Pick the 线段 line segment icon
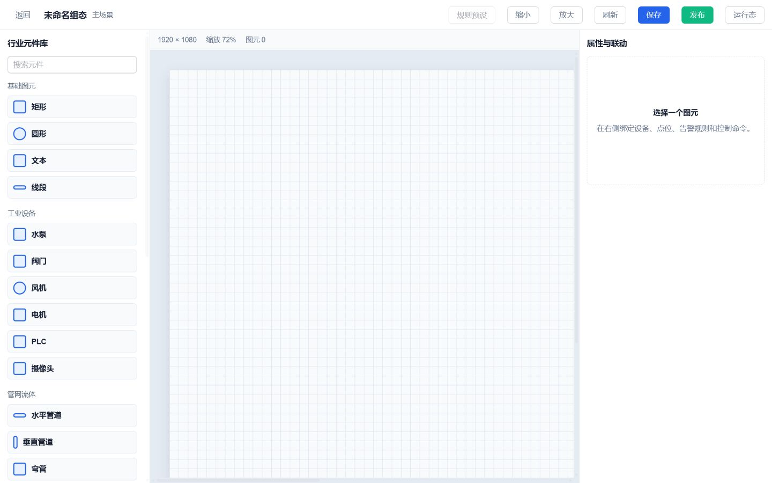Viewport: 772px width, 483px height. coord(20,187)
